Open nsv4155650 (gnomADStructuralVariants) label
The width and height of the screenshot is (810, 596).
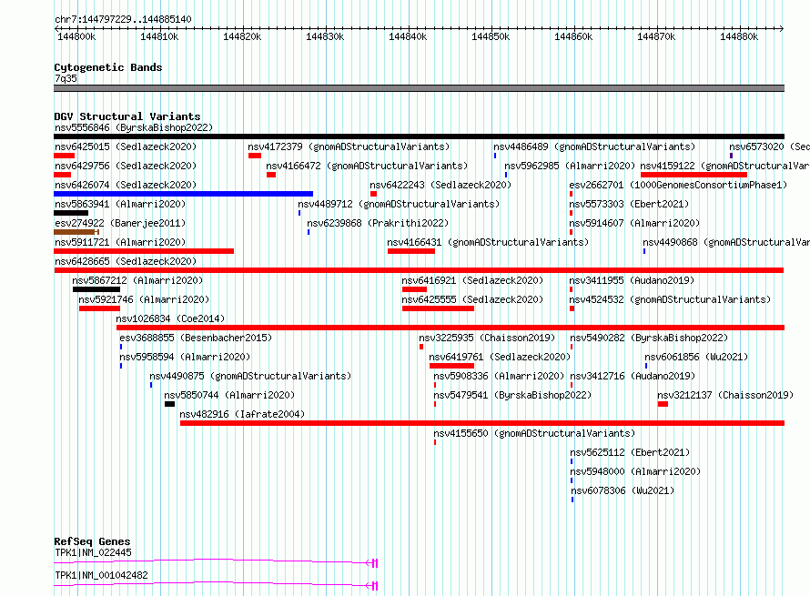tap(534, 433)
